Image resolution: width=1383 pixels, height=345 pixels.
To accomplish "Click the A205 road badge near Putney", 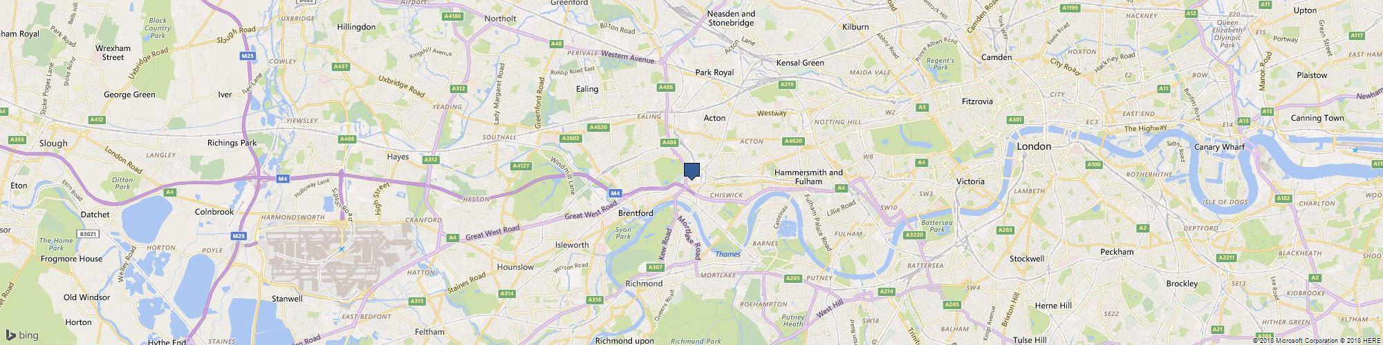I will coord(793,278).
